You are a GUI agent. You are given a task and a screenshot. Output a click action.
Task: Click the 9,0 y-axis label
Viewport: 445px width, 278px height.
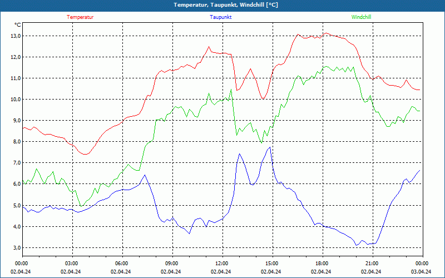click(17, 121)
